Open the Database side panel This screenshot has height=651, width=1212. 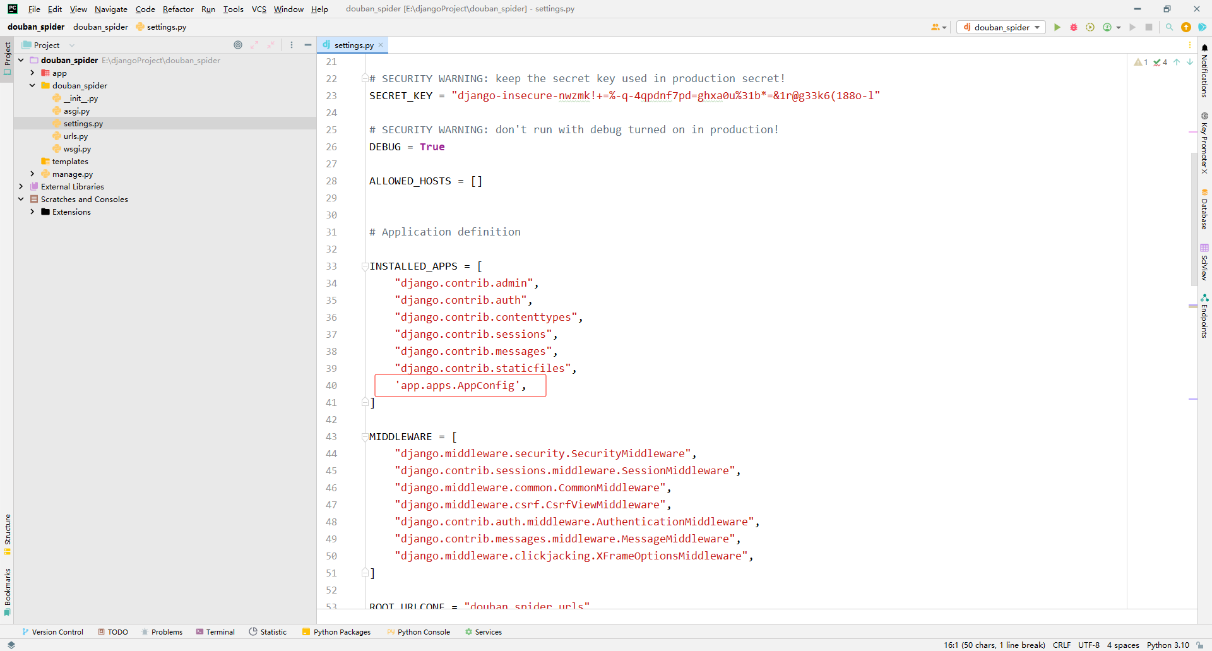[x=1204, y=210]
